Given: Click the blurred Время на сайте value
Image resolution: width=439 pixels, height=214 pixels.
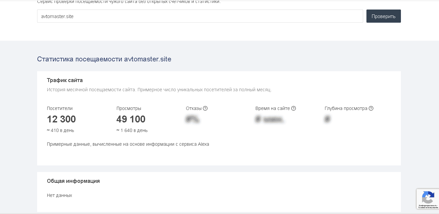Looking at the screenshot, I should click(x=270, y=119).
